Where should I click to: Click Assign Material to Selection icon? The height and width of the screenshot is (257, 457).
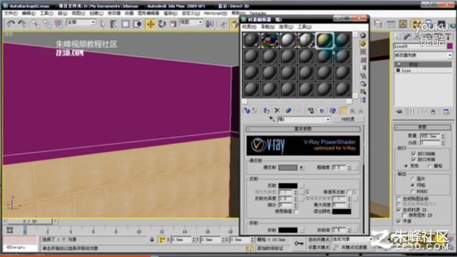[x=266, y=110]
